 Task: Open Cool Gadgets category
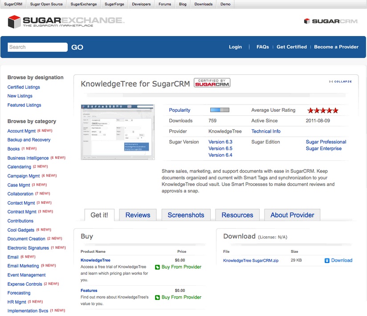click(21, 230)
